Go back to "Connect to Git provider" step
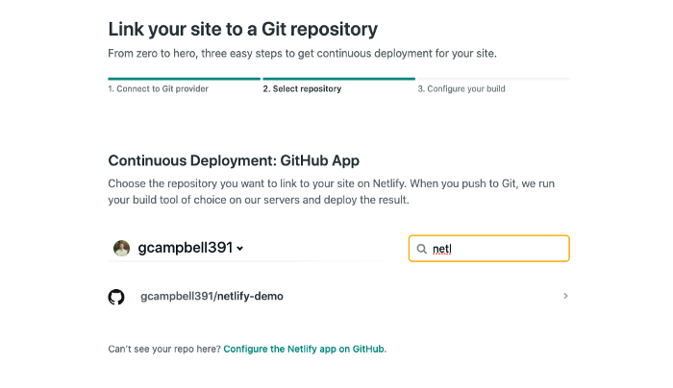The image size is (673, 388). tap(158, 89)
